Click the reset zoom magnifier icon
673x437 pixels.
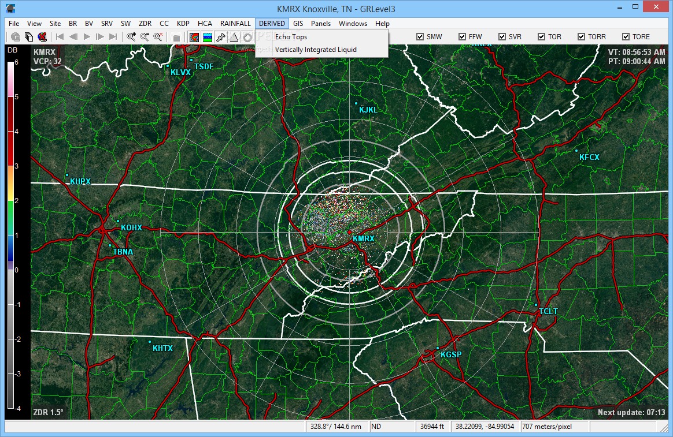click(x=158, y=37)
